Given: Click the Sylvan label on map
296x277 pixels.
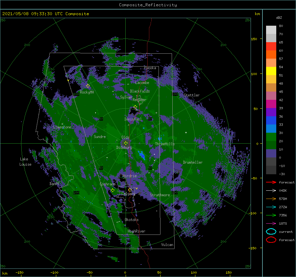Looking at the screenshot, I should (126, 97).
